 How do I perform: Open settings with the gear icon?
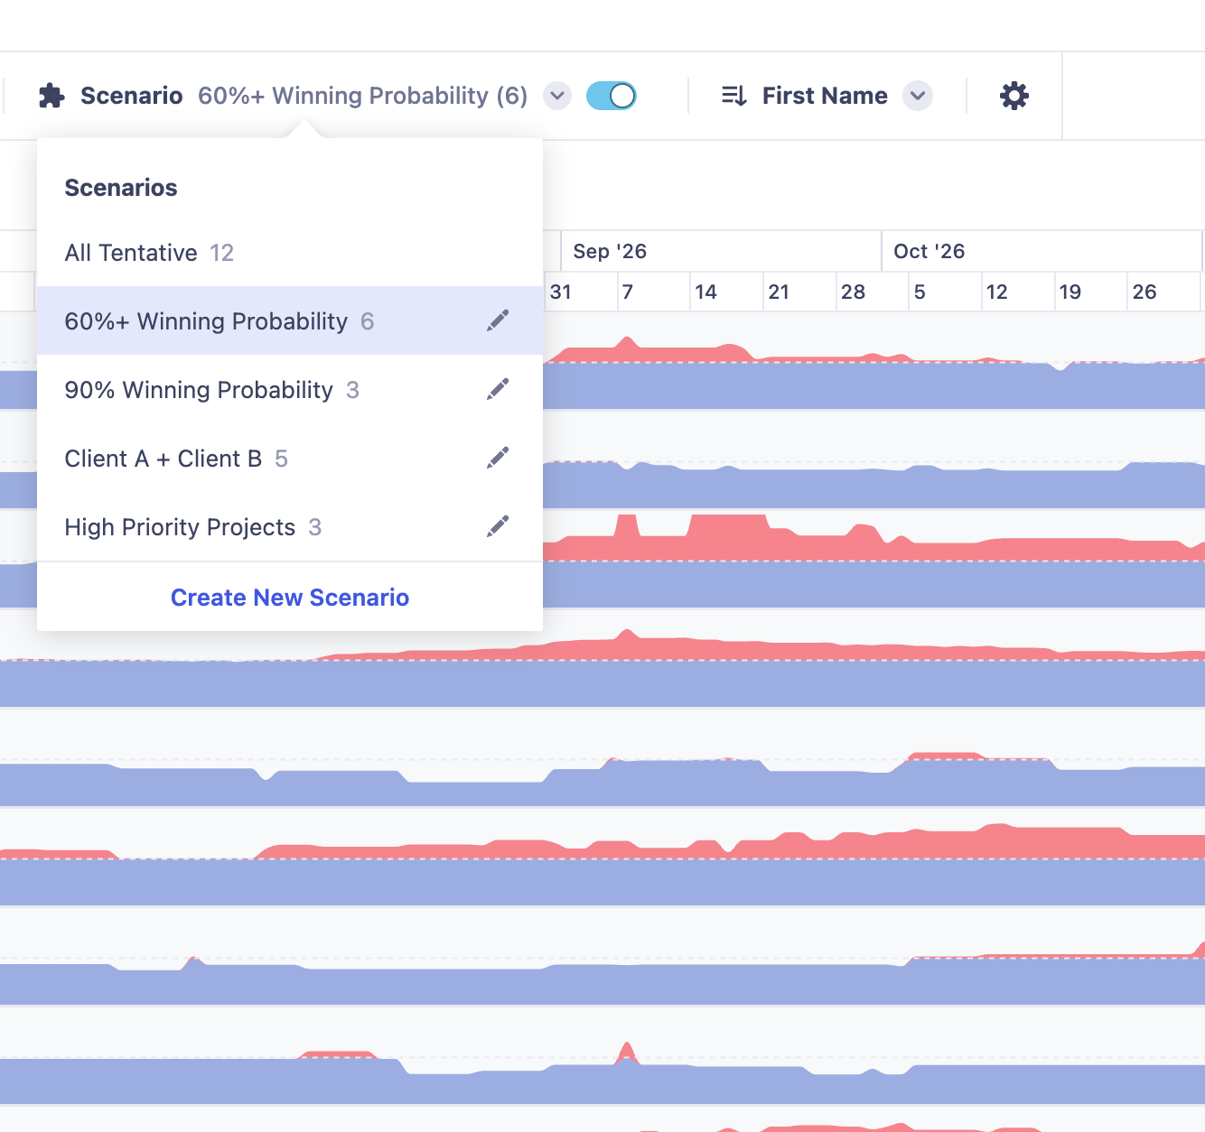click(x=1014, y=96)
